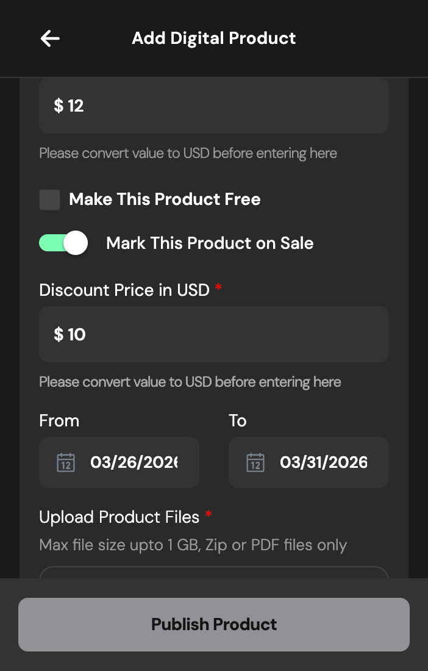Image resolution: width=428 pixels, height=671 pixels.
Task: Go back using the arrow icon
Action: [x=50, y=38]
